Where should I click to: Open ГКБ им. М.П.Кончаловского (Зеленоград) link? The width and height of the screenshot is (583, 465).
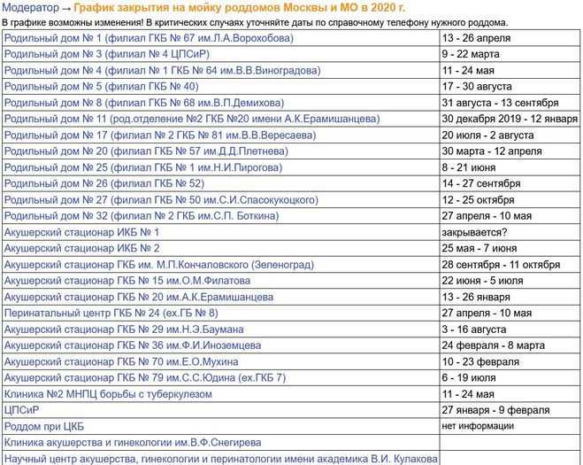click(159, 265)
